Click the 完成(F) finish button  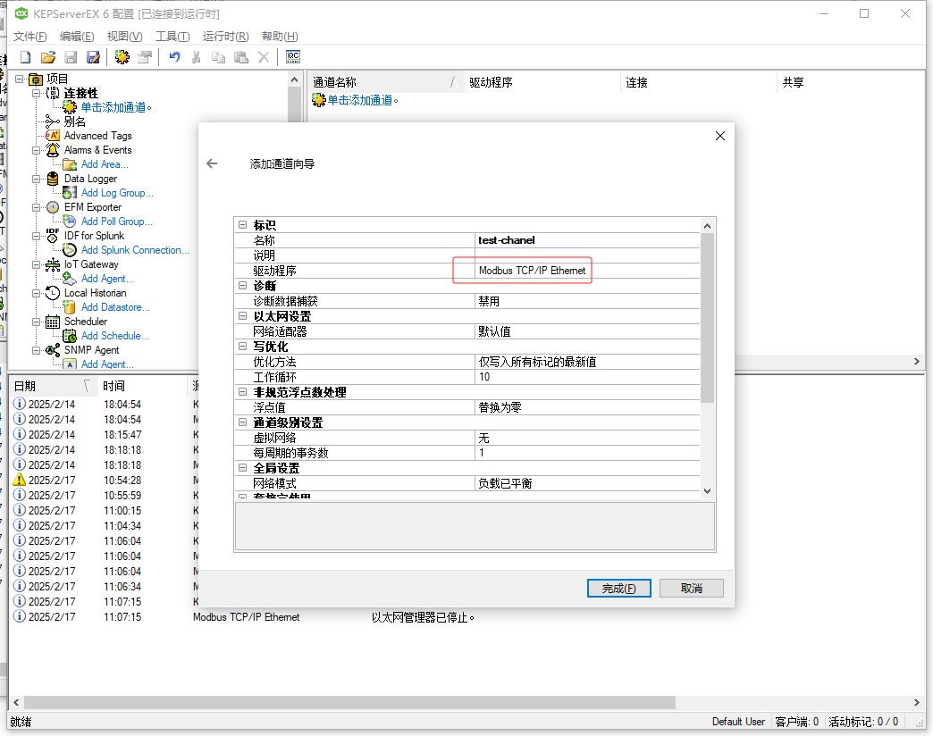pos(618,588)
